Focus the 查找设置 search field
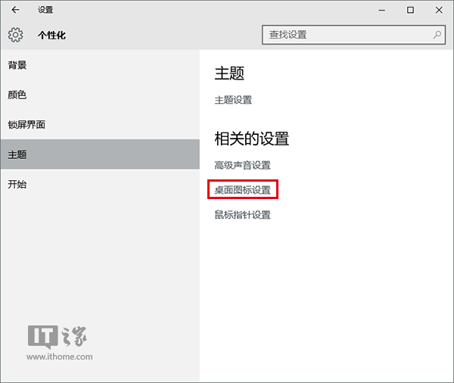 353,35
